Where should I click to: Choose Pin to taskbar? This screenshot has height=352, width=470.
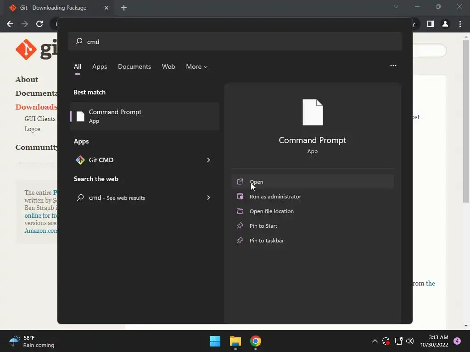click(313, 240)
